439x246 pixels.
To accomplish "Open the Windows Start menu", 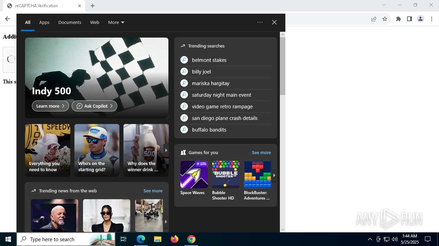I will pyautogui.click(x=8, y=239).
